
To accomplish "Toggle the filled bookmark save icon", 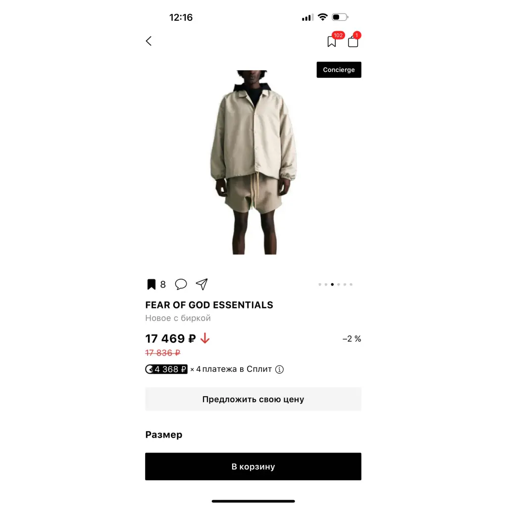I will coord(151,285).
